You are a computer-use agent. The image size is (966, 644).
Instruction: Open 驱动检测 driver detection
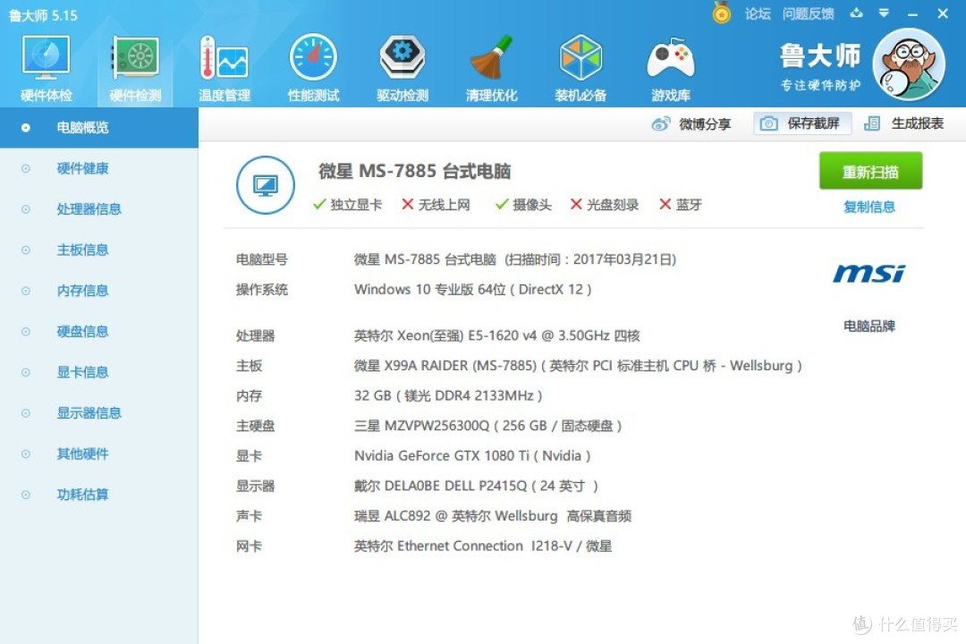coord(402,68)
